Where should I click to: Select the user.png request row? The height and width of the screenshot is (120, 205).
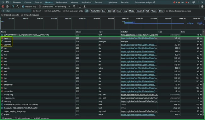[102, 101]
